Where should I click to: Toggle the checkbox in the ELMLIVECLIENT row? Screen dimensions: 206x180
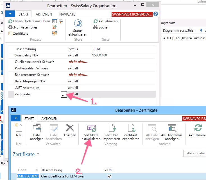click(110, 176)
